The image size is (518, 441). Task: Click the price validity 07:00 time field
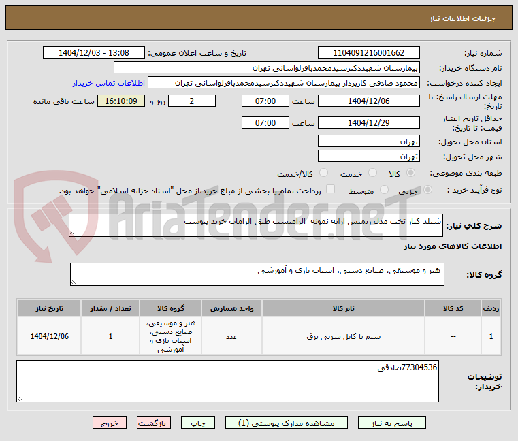click(x=265, y=123)
